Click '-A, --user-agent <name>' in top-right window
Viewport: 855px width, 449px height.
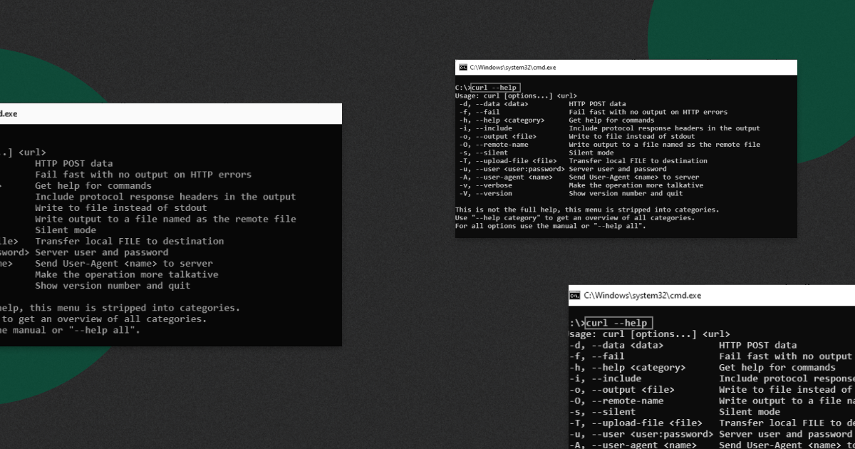506,177
